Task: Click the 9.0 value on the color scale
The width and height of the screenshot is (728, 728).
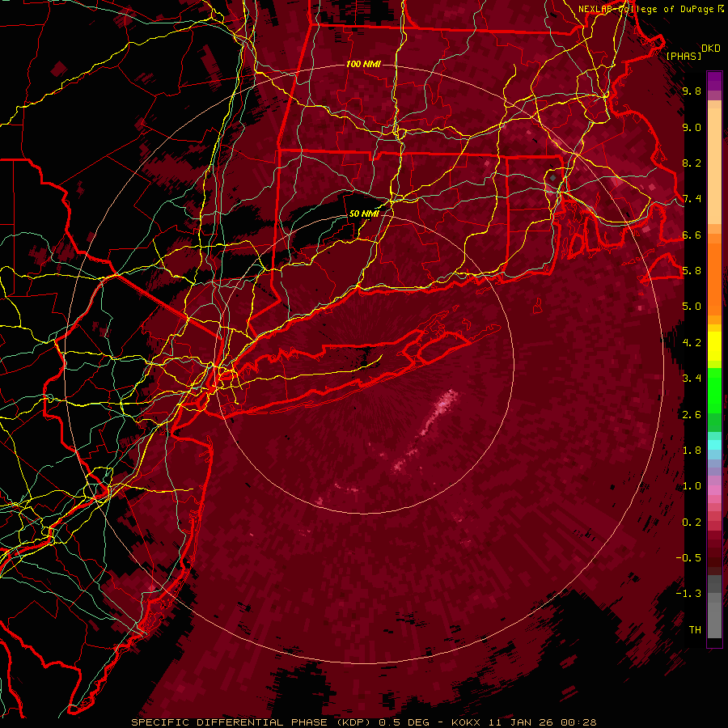Action: tap(692, 127)
